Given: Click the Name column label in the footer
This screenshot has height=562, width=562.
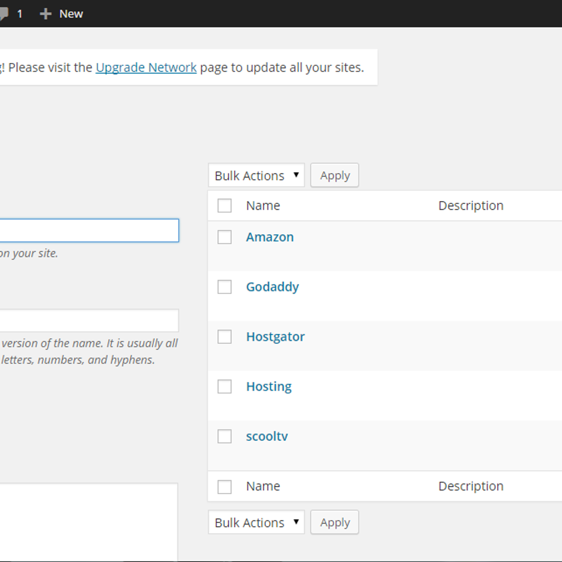Looking at the screenshot, I should click(x=263, y=486).
